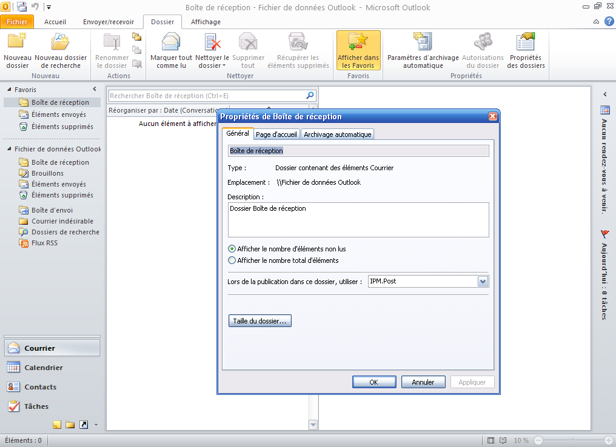Minimize the ribbon arrow

597,22
